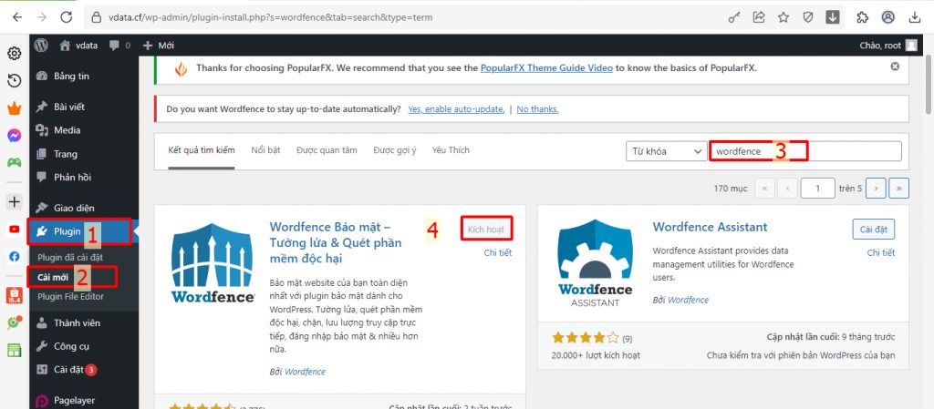Open Messenger icon in browser sidebar
This screenshot has height=409, width=934.
click(15, 136)
